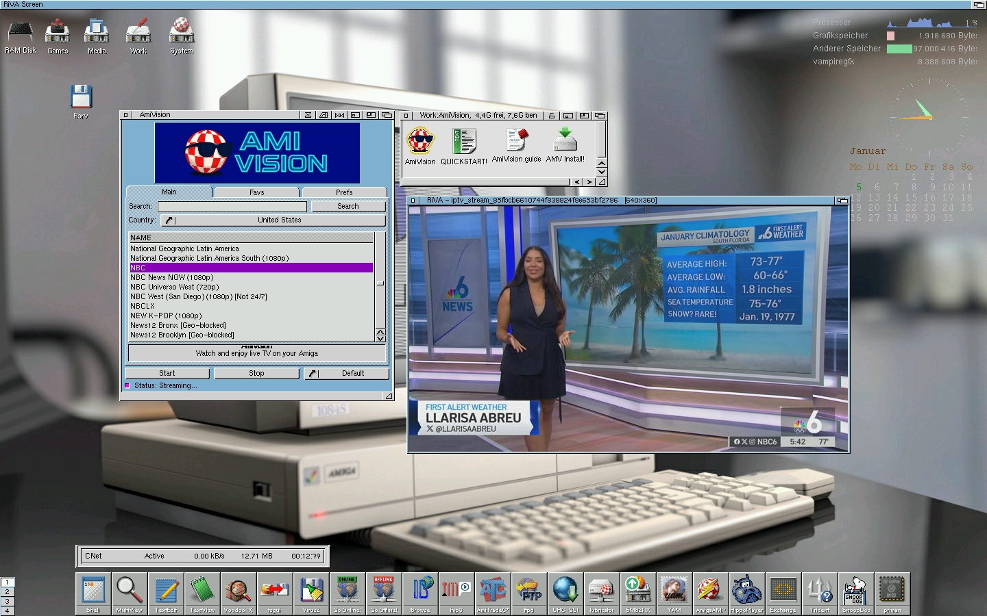Click the Go Online! dock icon
Viewport: 987px width, 616px height.
click(348, 593)
